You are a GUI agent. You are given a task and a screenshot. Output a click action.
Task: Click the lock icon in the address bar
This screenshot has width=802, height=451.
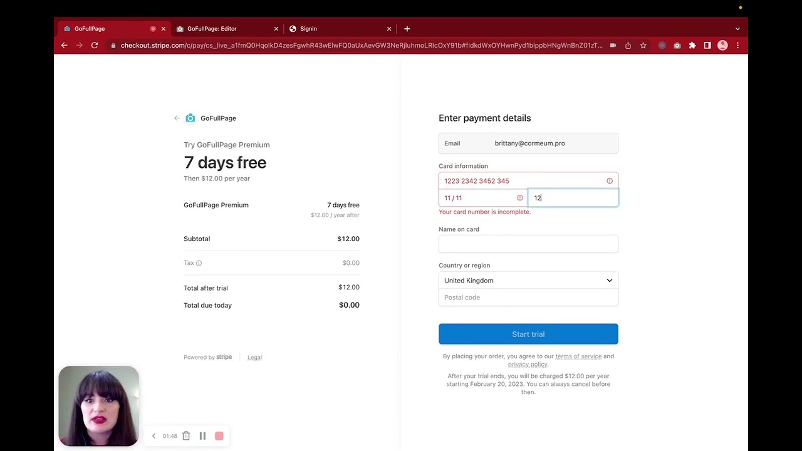[x=113, y=45]
